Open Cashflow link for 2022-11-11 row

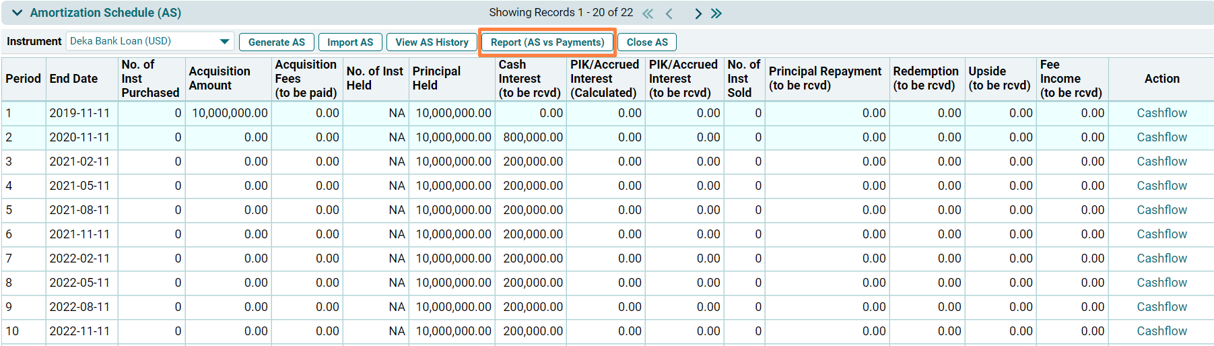pyautogui.click(x=1161, y=331)
